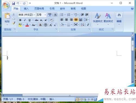The width and height of the screenshot is (136, 103).
Task: Open Word help question mark
Action: click(132, 9)
